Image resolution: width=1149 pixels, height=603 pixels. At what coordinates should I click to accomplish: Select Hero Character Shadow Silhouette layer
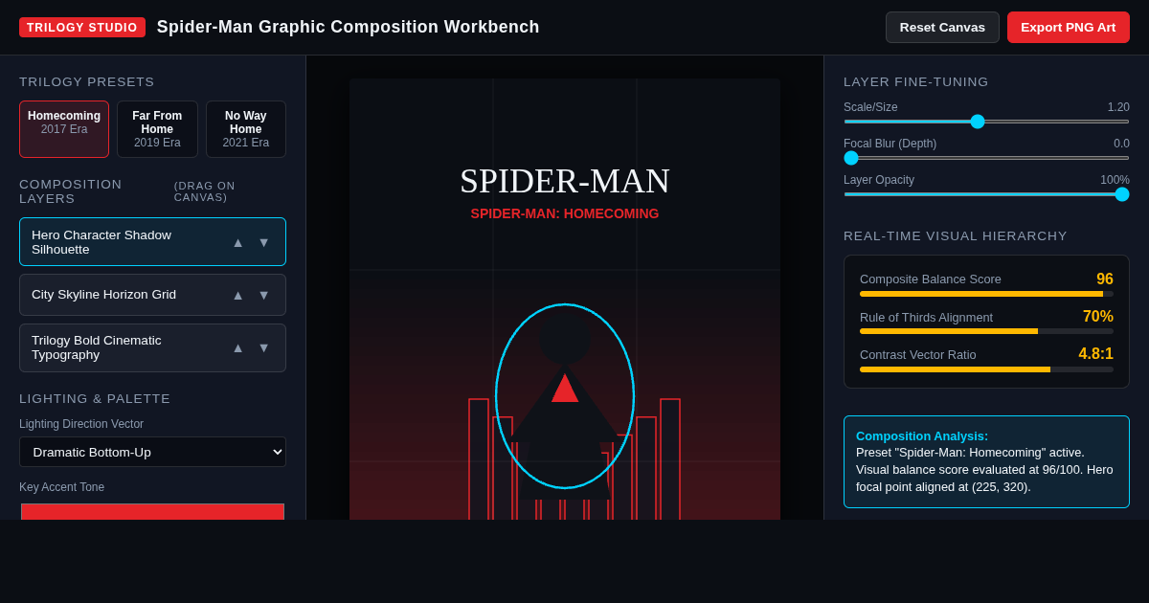point(152,242)
